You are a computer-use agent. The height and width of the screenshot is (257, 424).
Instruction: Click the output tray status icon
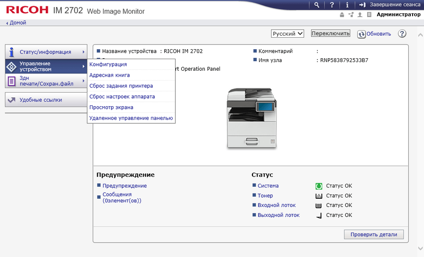(319, 216)
